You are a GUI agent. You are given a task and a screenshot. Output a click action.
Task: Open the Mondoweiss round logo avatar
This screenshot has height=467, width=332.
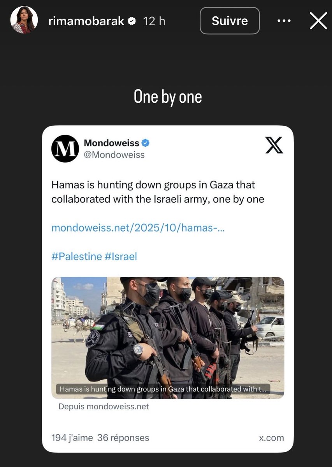pyautogui.click(x=65, y=149)
